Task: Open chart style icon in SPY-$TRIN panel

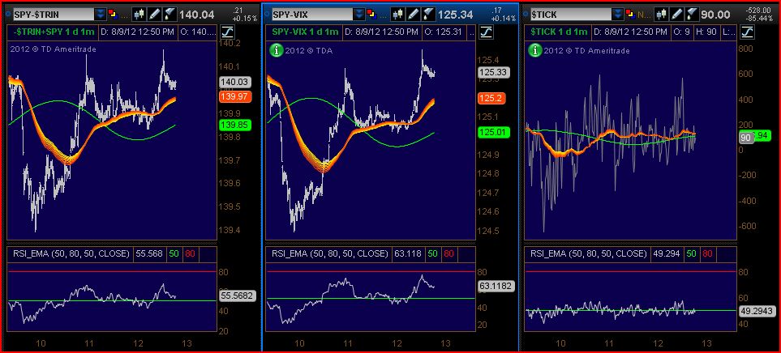Action: tap(139, 15)
